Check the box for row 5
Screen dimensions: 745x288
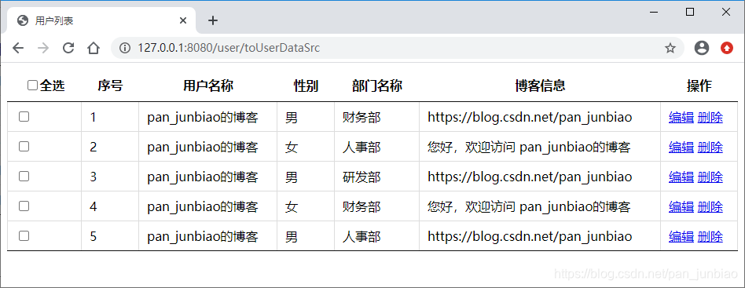(24, 235)
